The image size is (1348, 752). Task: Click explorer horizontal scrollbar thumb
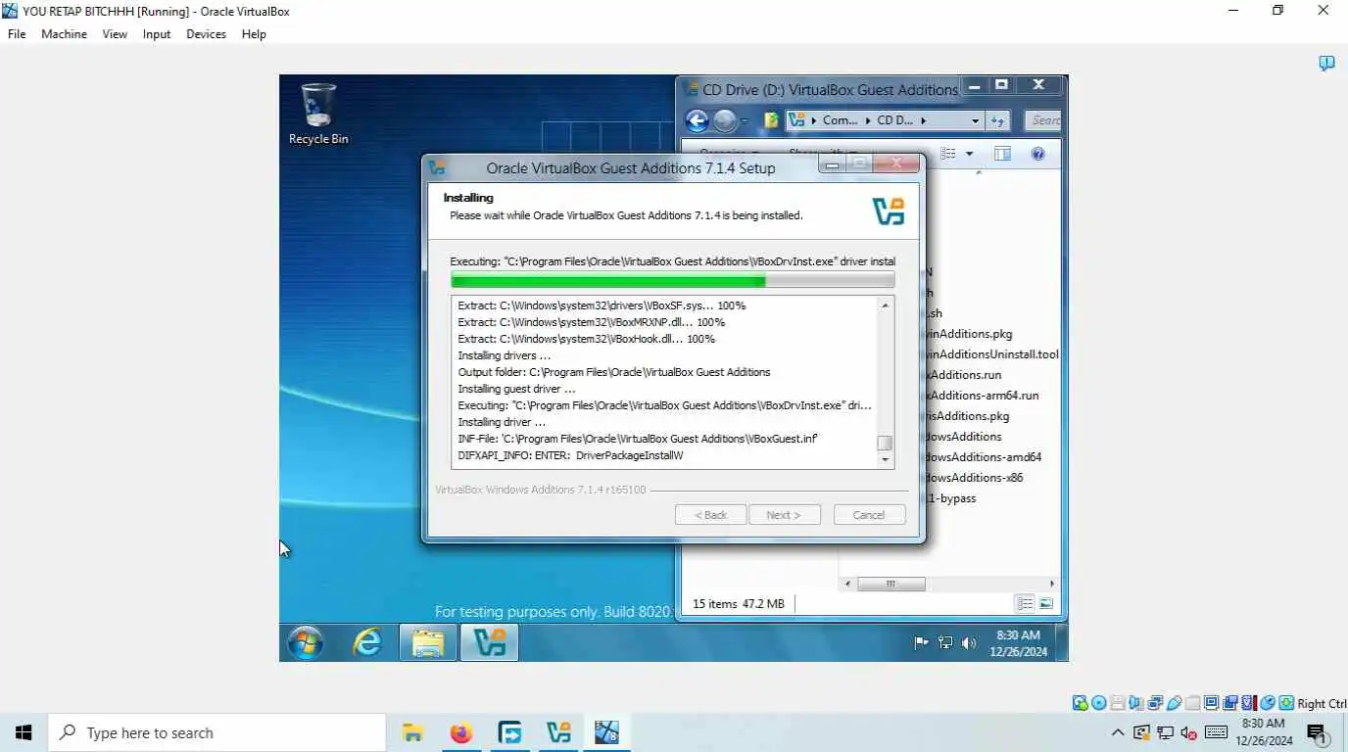(x=891, y=584)
